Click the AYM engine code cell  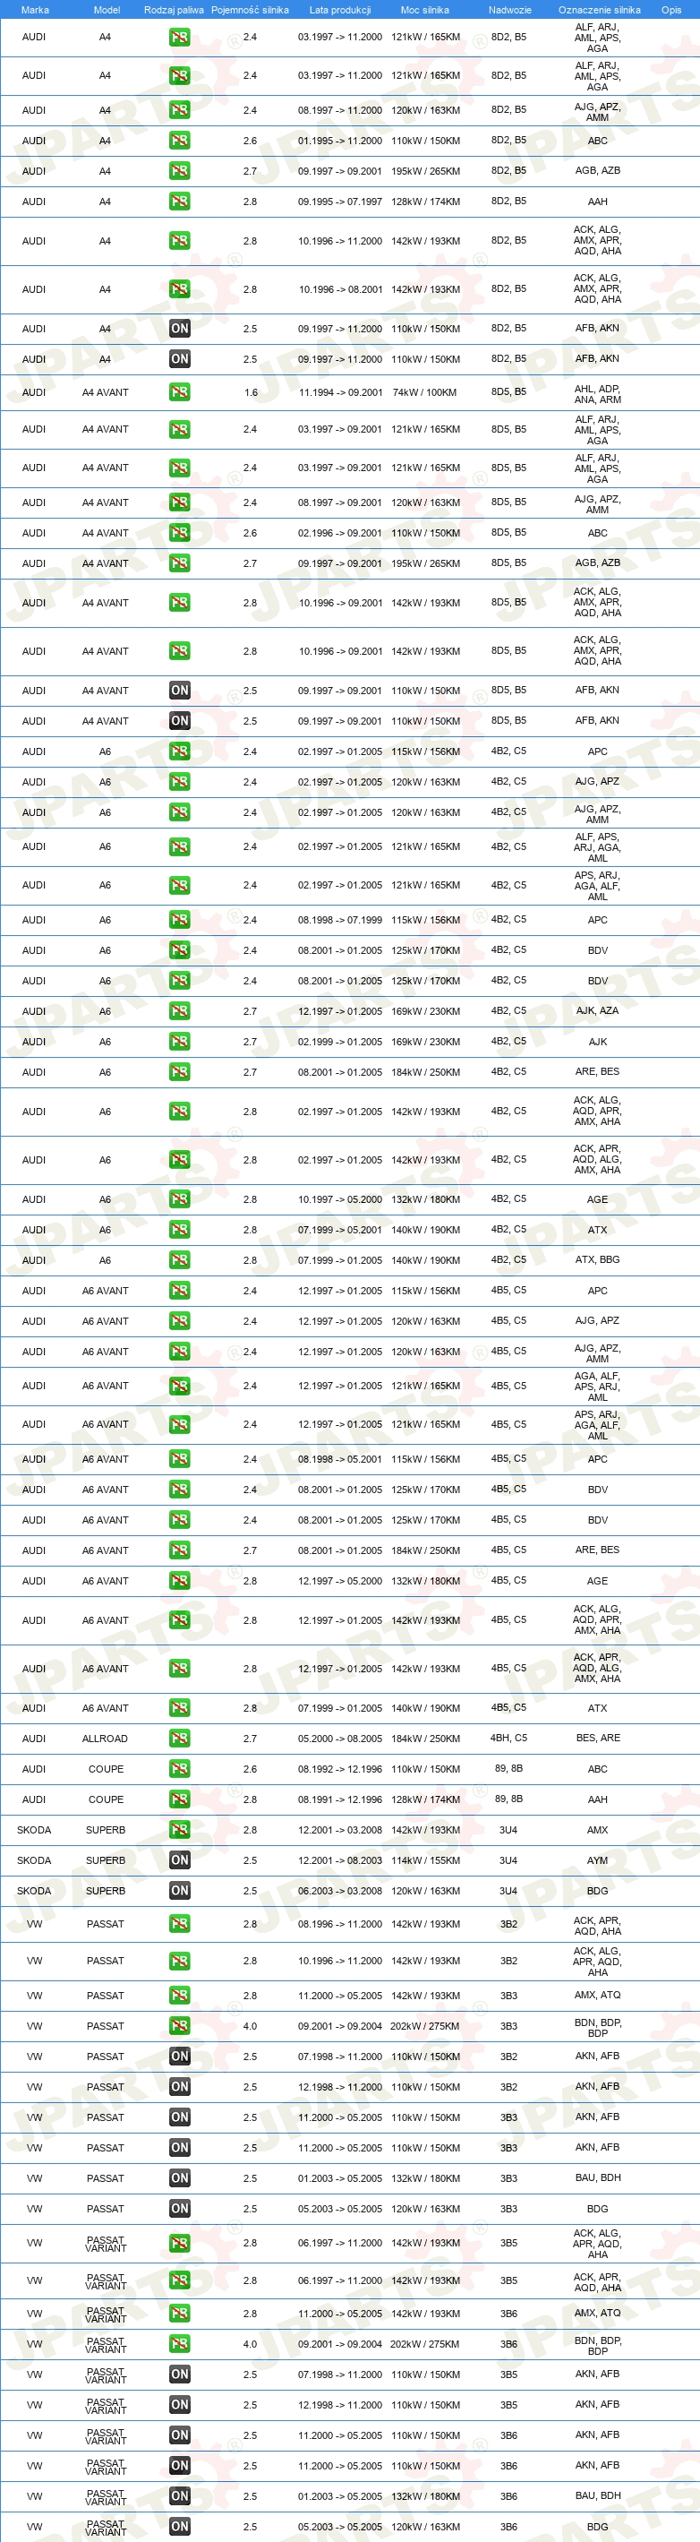(597, 1860)
